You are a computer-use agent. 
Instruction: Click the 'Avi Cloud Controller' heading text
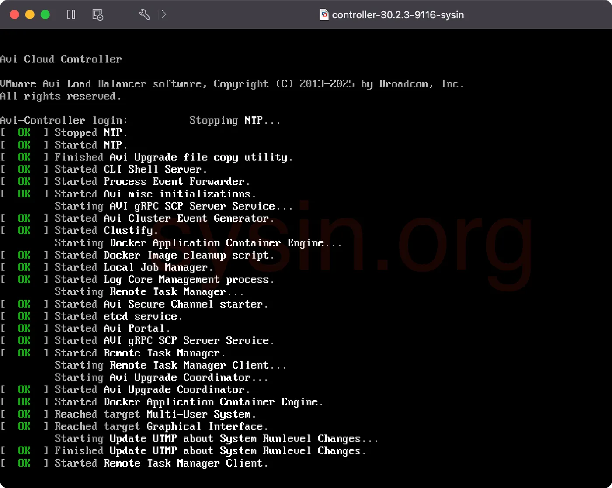(61, 59)
